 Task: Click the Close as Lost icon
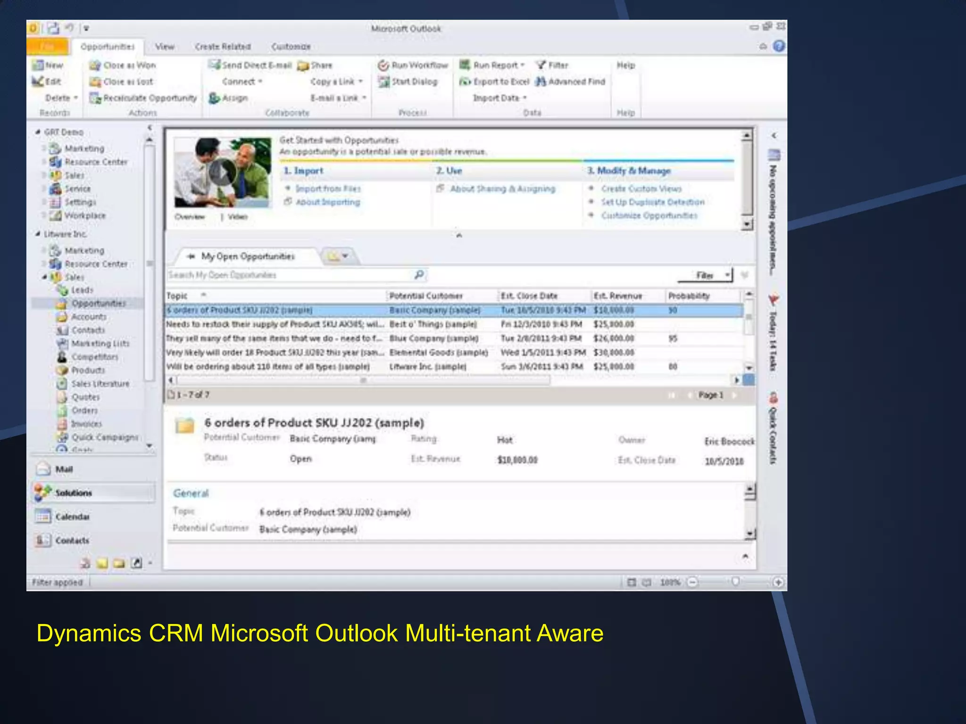pyautogui.click(x=95, y=82)
